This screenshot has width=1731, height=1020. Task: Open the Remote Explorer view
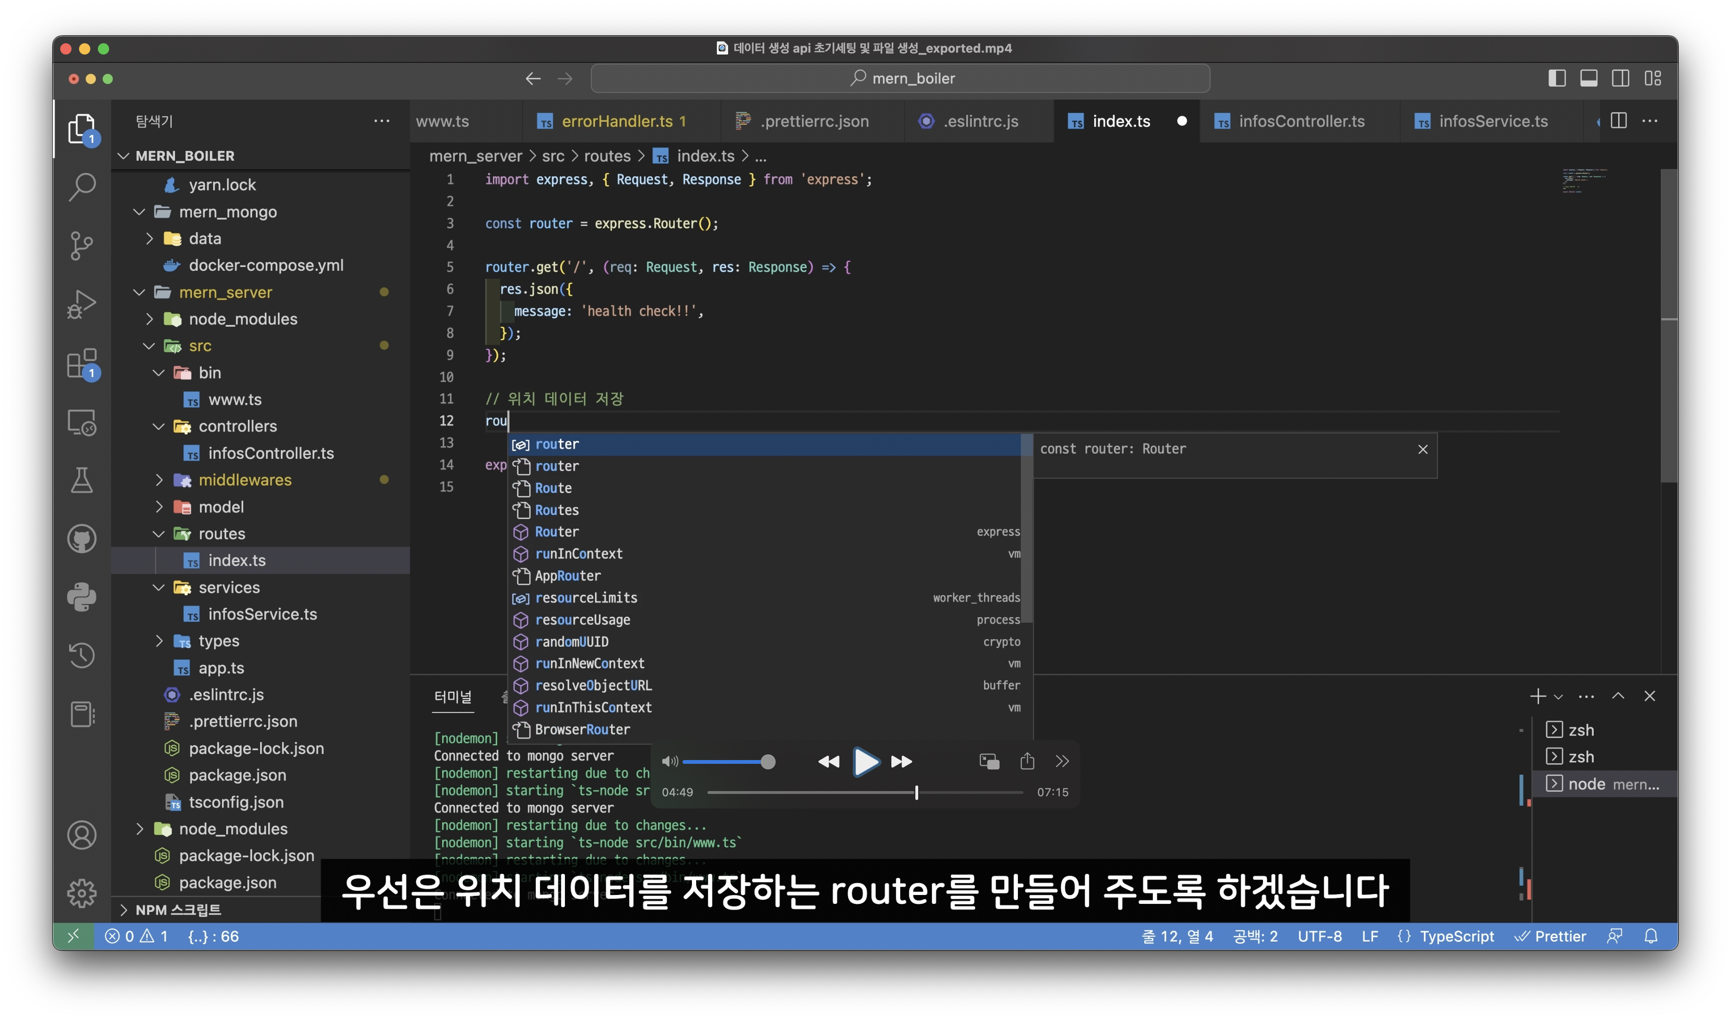81,422
